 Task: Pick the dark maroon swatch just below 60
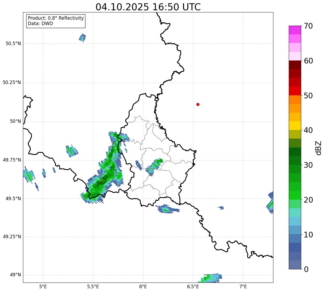point(295,65)
